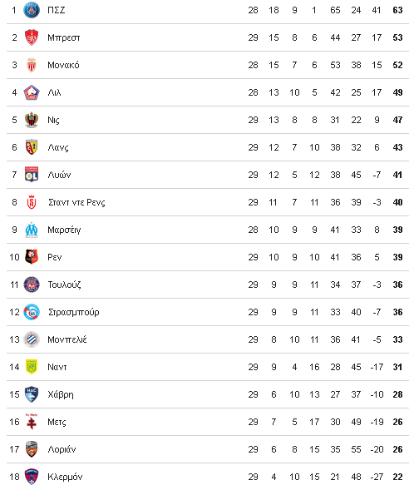Click the PSG club crest icon

point(32,10)
